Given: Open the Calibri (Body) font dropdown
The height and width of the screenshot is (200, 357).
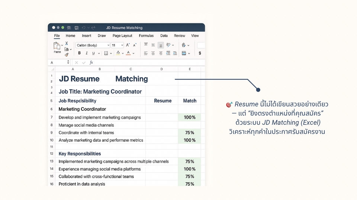Looking at the screenshot, I should 93,45.
